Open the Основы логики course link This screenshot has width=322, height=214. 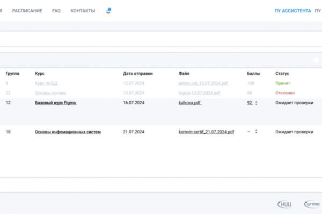coord(50,93)
